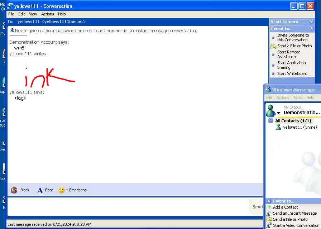The height and width of the screenshot is (229, 321).
Task: Click Send an Instant Message
Action: [295, 213]
